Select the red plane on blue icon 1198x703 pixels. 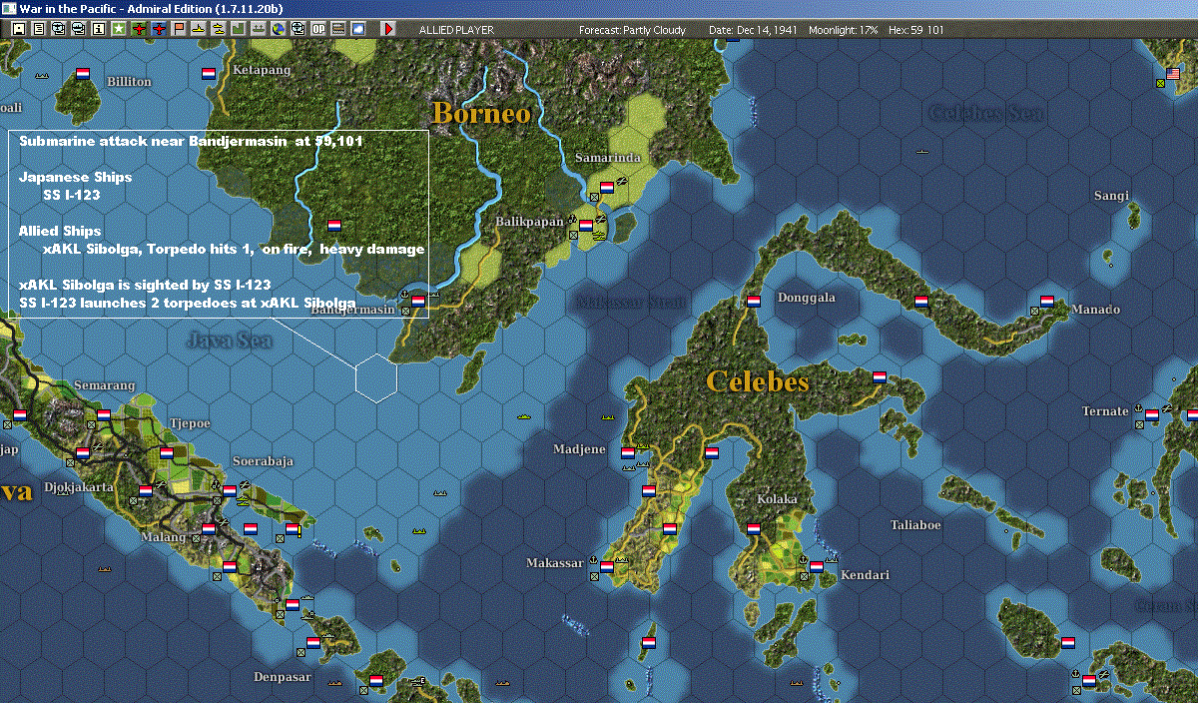tap(160, 29)
